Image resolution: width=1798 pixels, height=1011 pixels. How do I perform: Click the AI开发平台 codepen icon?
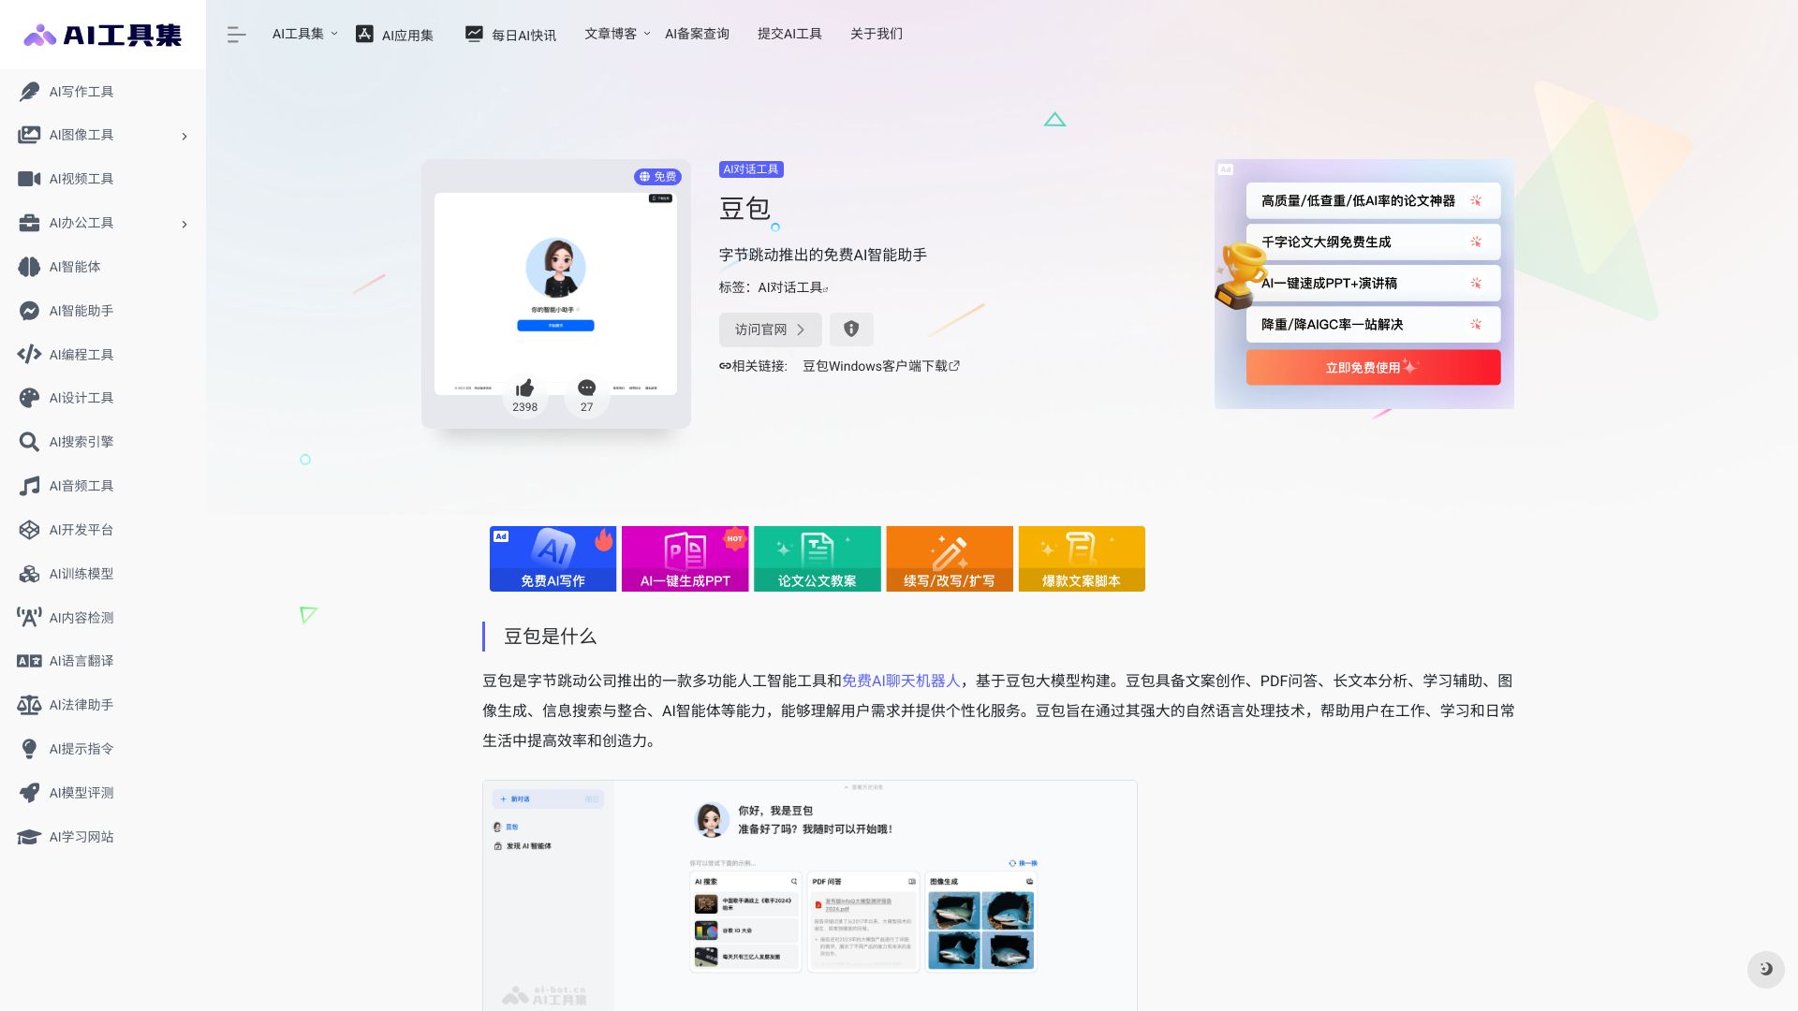(29, 530)
